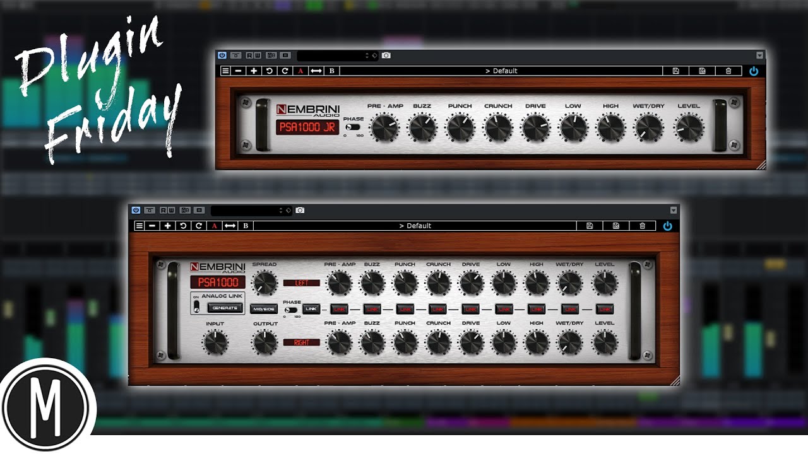Click the red RIGHT channel display
The width and height of the screenshot is (808, 454).
[x=302, y=342]
